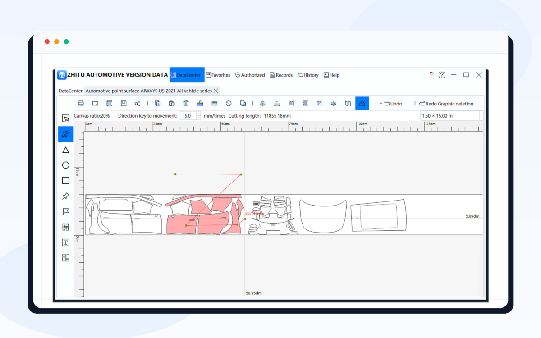
Task: Click the Undo button
Action: (x=393, y=104)
